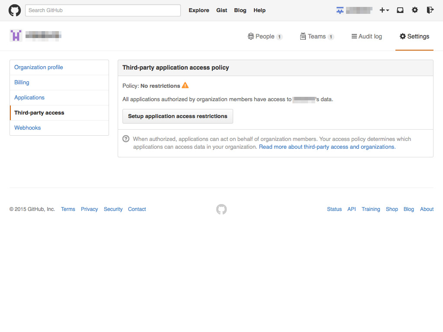Screen dimensions: 443x332
Task: Click Setup application access restrictions
Action: pyautogui.click(x=177, y=116)
